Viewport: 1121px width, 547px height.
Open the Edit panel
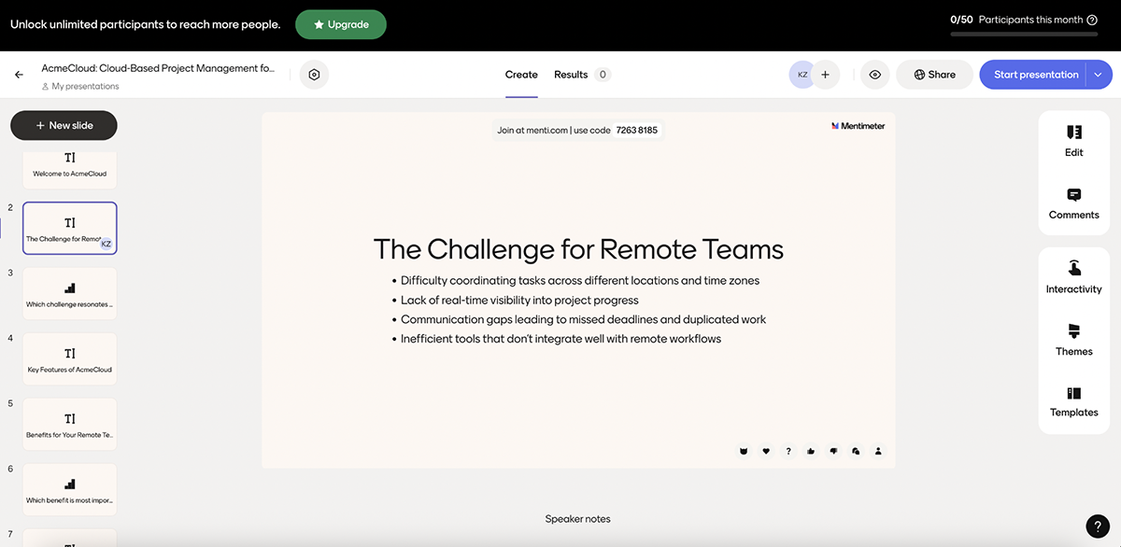(x=1073, y=138)
